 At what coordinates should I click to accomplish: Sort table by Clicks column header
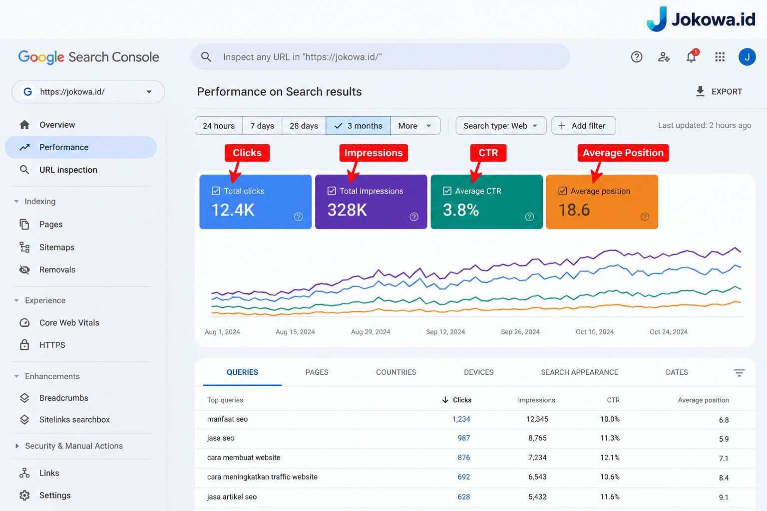coord(457,400)
